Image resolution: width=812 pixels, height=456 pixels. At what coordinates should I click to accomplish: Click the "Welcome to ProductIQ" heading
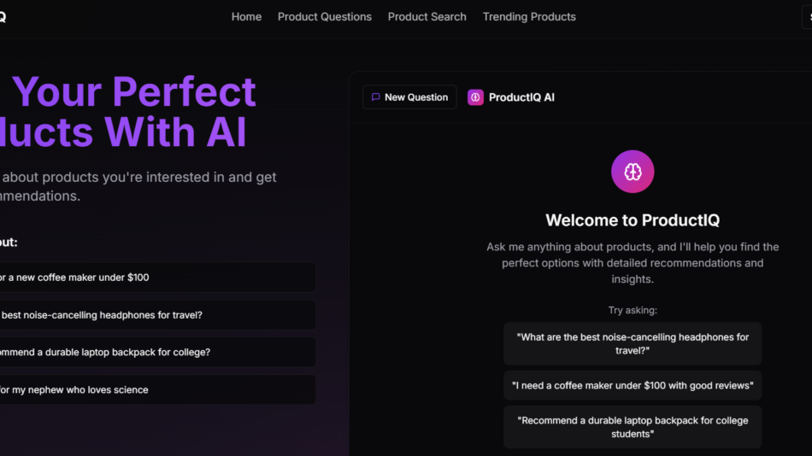633,220
